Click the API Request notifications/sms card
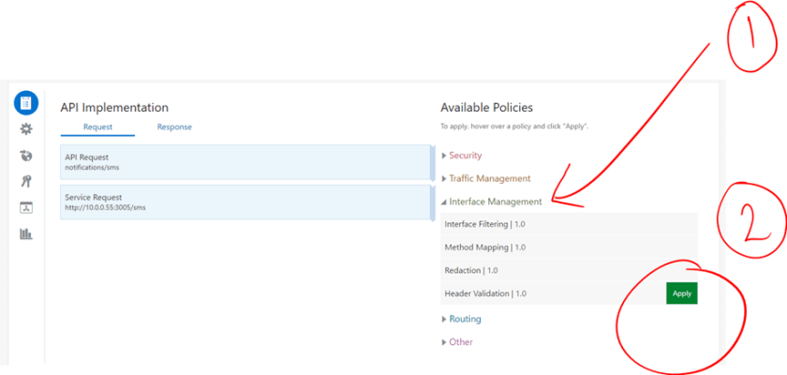Screen dimensions: 787x375 (244, 162)
